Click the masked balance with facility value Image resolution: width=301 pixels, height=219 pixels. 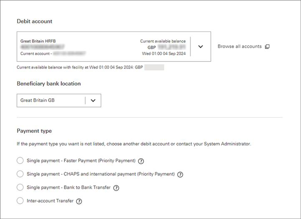click(x=154, y=67)
